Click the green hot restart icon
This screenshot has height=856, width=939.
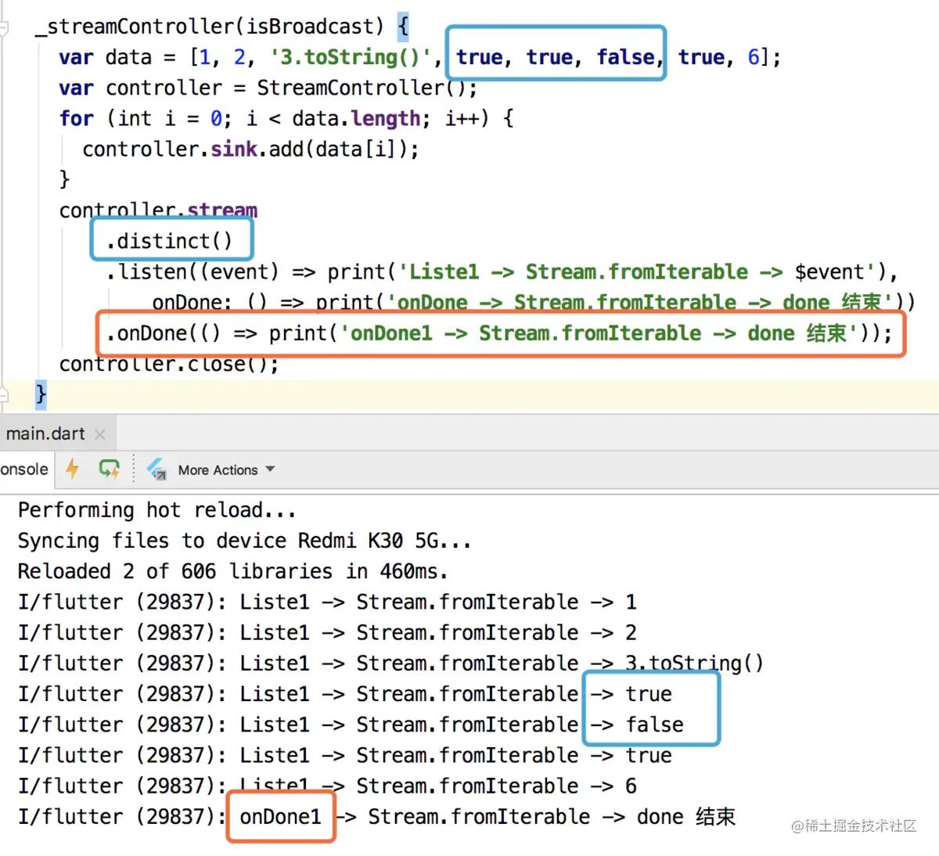tap(109, 469)
